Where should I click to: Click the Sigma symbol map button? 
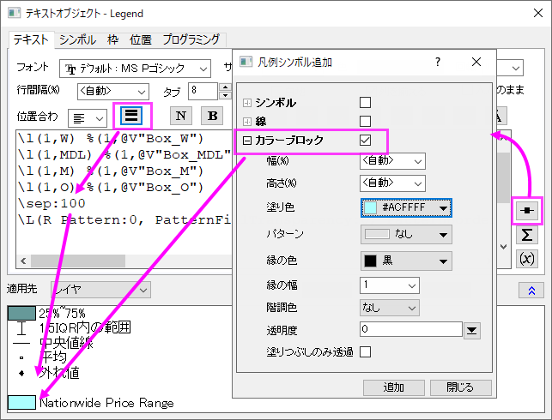click(x=526, y=235)
